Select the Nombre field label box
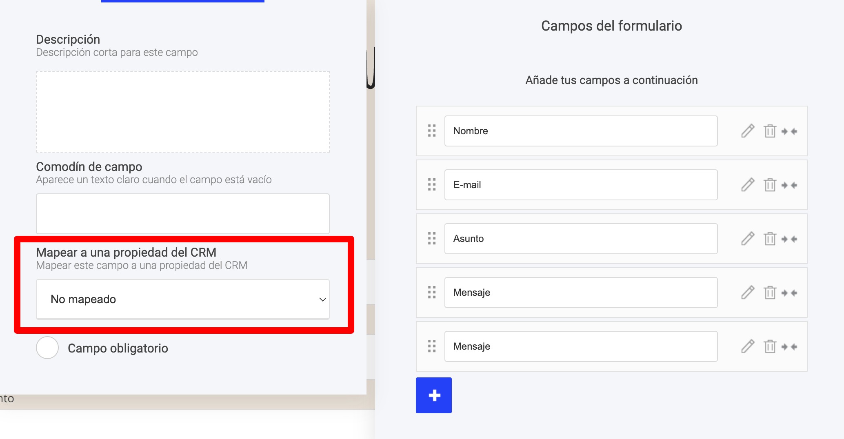Image resolution: width=844 pixels, height=439 pixels. pyautogui.click(x=580, y=131)
